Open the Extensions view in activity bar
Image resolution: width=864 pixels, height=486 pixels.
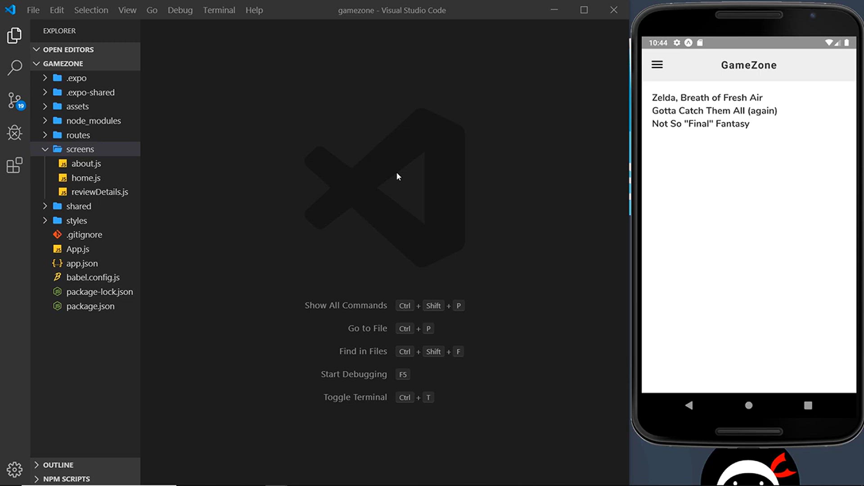[14, 165]
